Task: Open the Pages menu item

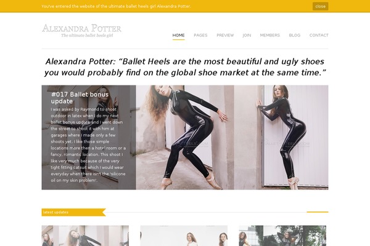Action: tap(200, 35)
